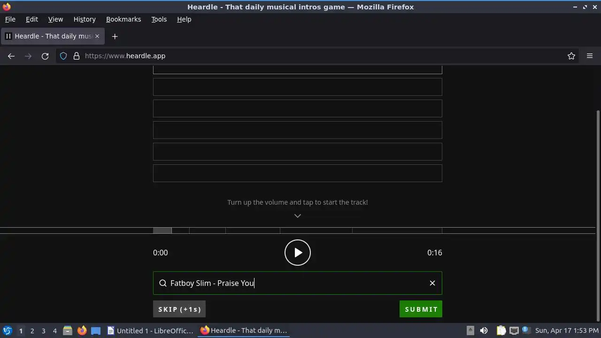Click the track progress bar
Image resolution: width=601 pixels, height=338 pixels.
(298, 230)
